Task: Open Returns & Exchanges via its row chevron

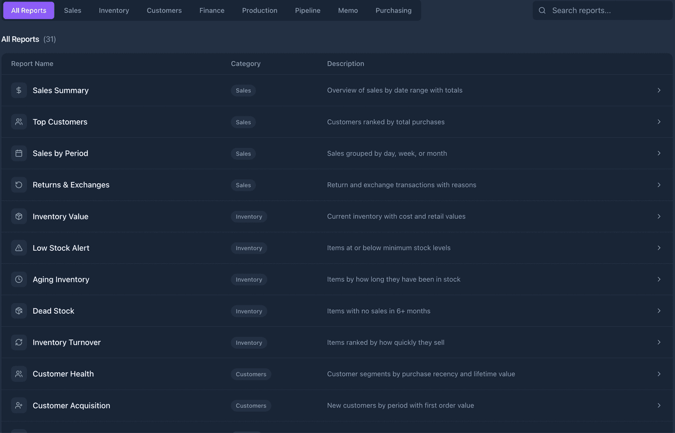Action: [x=659, y=184]
